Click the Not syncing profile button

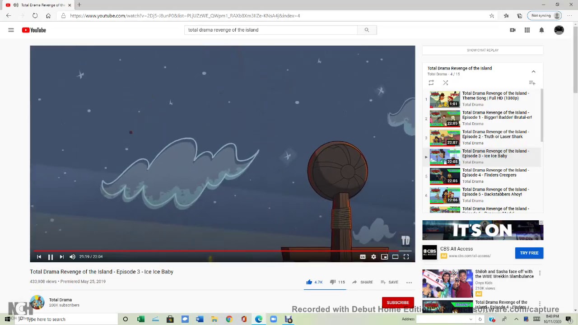click(x=545, y=16)
